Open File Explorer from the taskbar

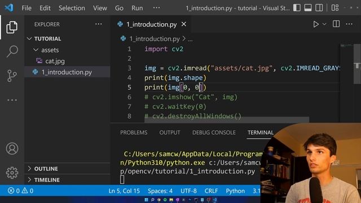[171, 200]
